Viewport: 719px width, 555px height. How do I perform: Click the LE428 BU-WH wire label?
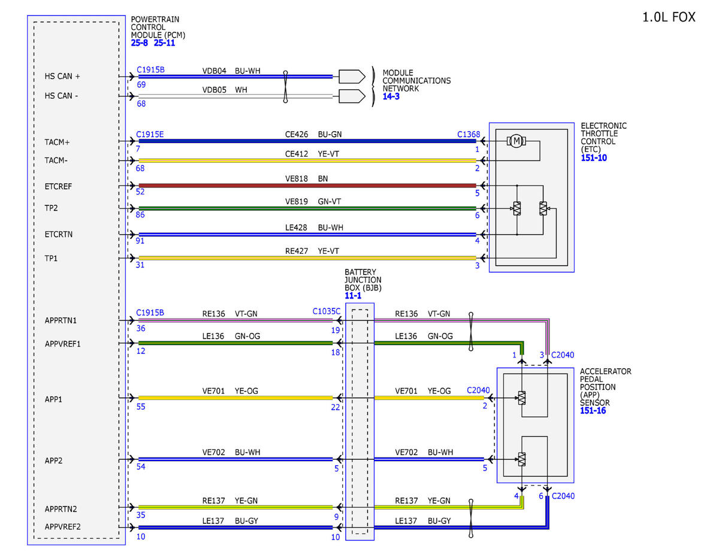coord(314,228)
